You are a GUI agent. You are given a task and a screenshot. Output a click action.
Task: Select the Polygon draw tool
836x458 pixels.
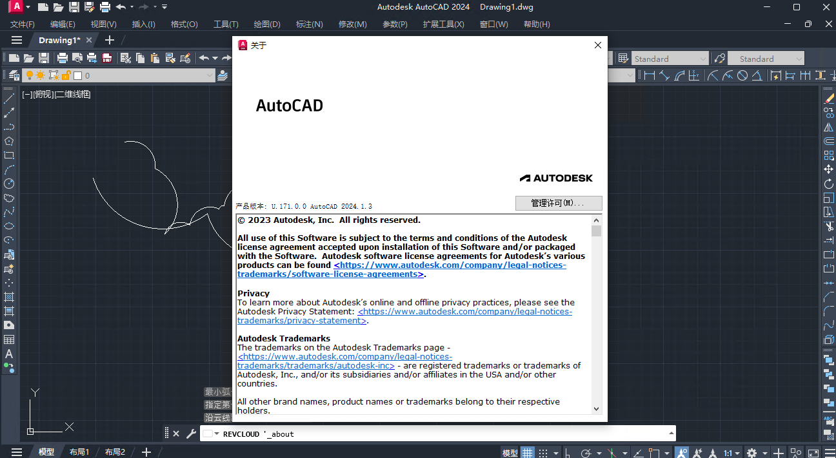click(x=9, y=141)
